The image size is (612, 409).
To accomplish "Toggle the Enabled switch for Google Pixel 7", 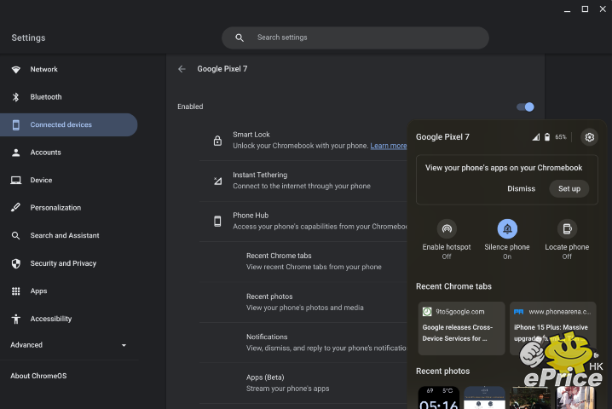I will pyautogui.click(x=525, y=107).
